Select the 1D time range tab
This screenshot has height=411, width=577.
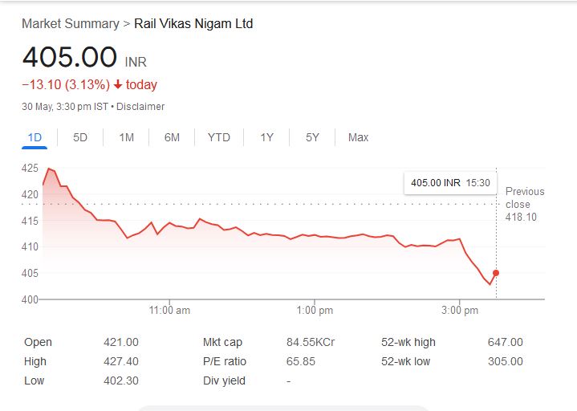click(35, 137)
